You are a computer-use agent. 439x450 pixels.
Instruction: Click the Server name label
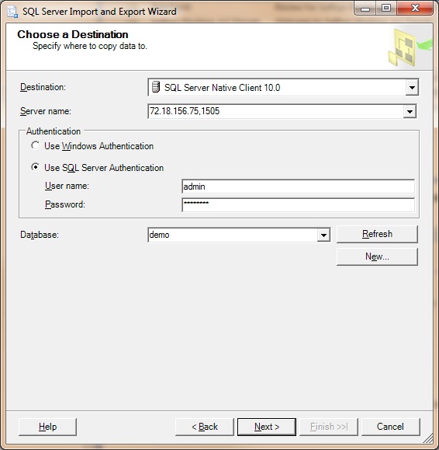(x=46, y=111)
